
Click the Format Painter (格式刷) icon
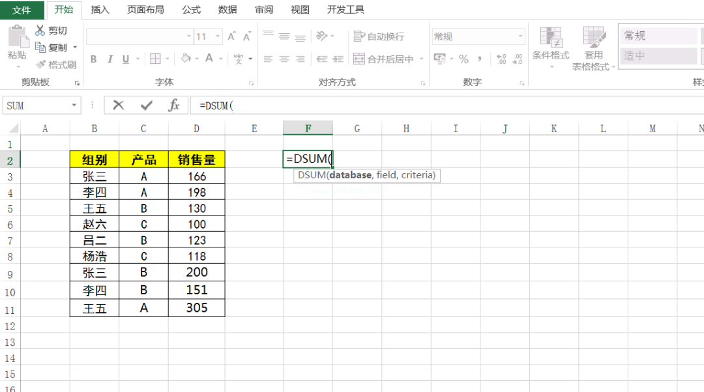pyautogui.click(x=41, y=64)
